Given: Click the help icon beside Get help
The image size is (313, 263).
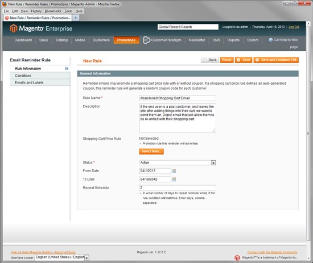Looking at the screenshot, I should [x=271, y=40].
